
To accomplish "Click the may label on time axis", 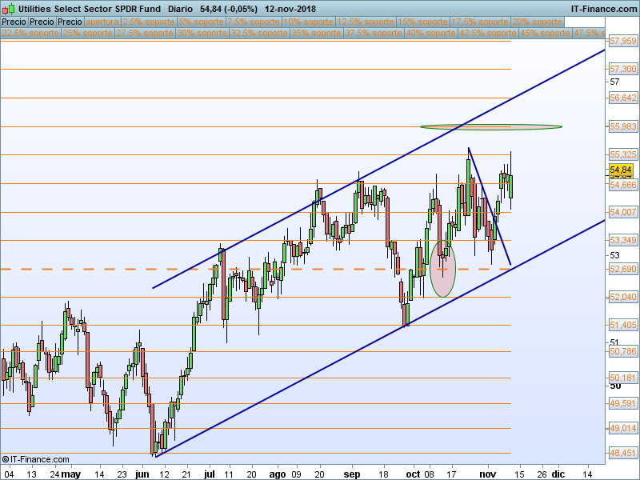I will tap(70, 474).
